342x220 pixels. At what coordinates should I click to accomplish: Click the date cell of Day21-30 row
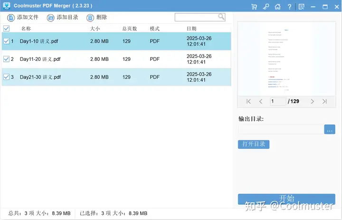199,77
